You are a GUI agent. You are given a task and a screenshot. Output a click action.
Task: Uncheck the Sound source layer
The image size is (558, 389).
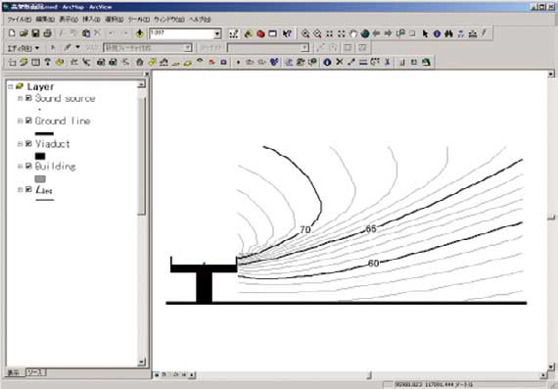point(28,98)
